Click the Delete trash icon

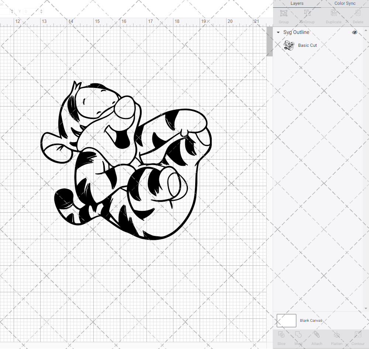(358, 13)
